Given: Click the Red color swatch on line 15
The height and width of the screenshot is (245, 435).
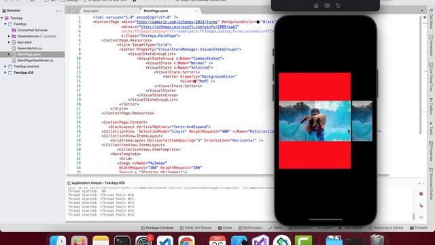Looking at the screenshot, I should coord(195,81).
